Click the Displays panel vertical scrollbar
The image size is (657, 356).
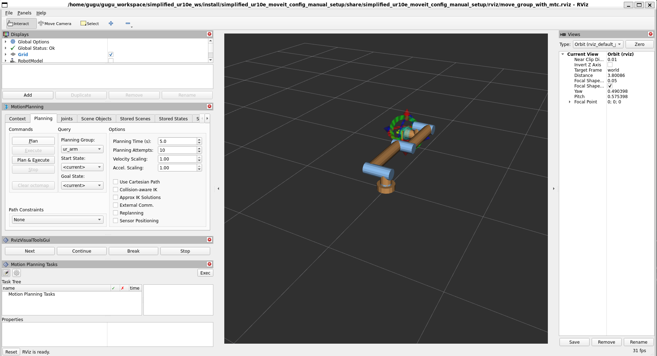coord(211,50)
